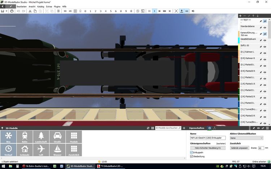This screenshot has height=169, width=271.
Task: Click the play simulation button
Action: (154, 11)
